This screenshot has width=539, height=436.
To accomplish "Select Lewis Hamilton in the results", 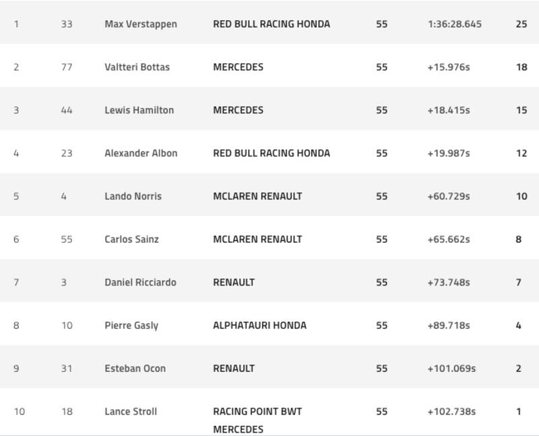I will (139, 110).
